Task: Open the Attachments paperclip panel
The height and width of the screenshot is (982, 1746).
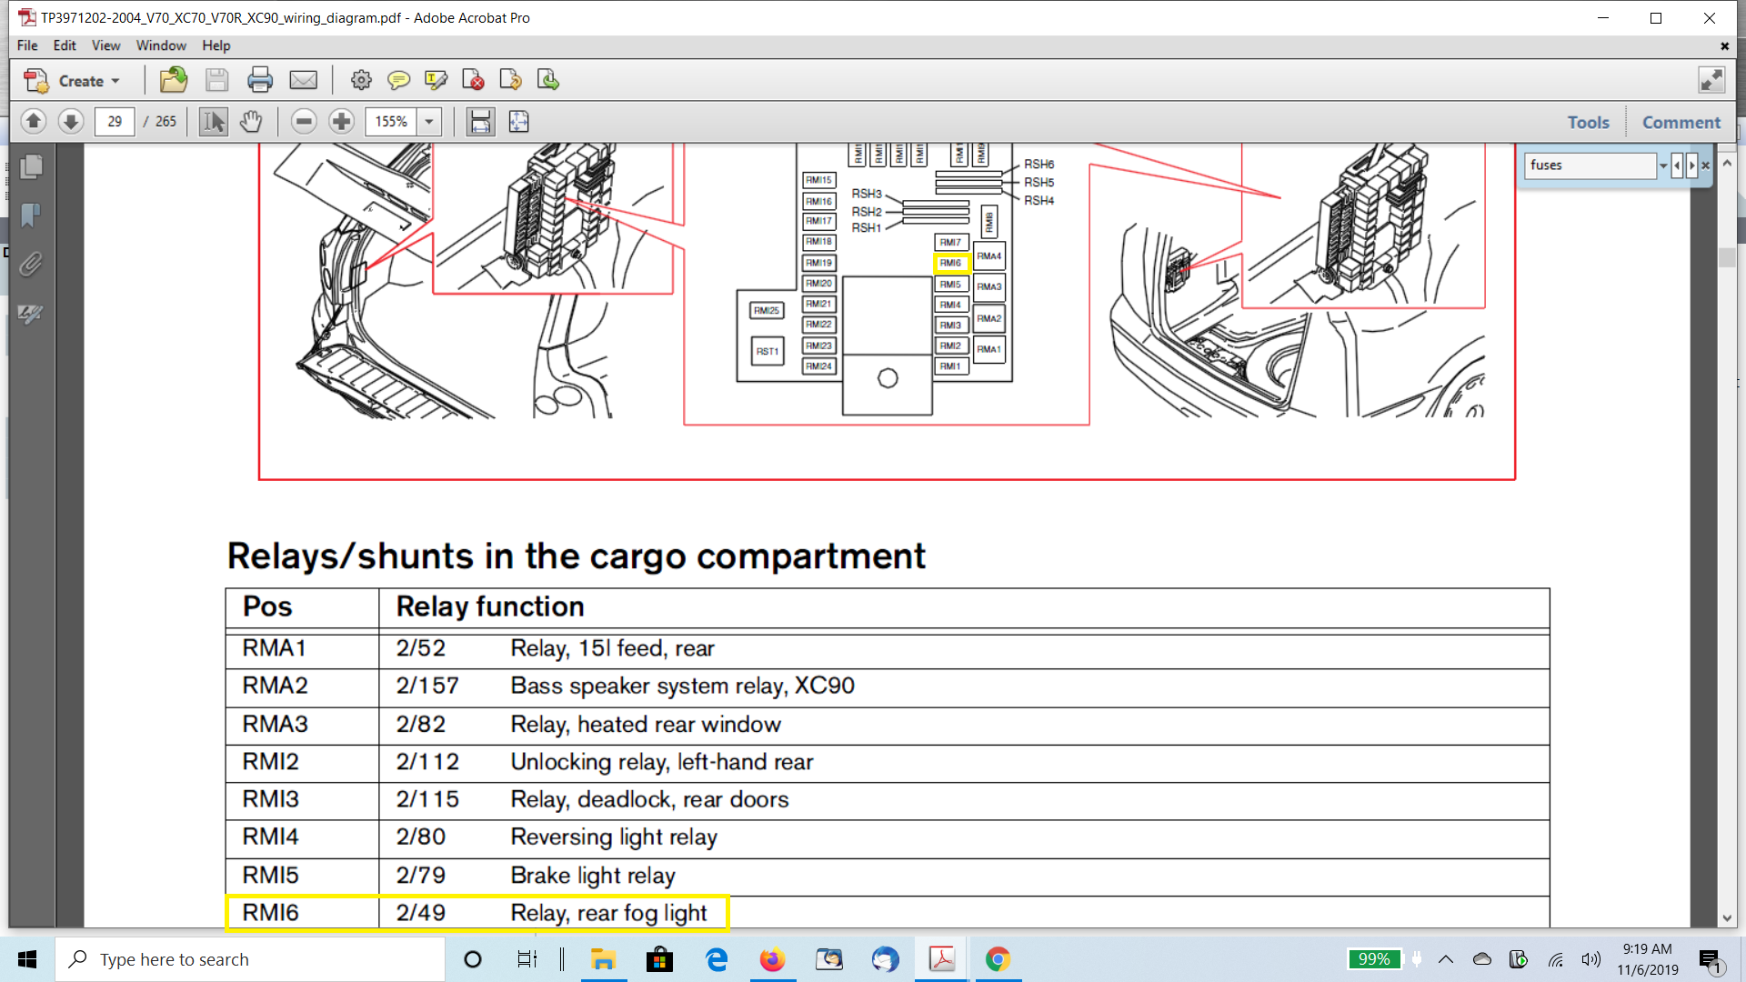Action: (30, 265)
